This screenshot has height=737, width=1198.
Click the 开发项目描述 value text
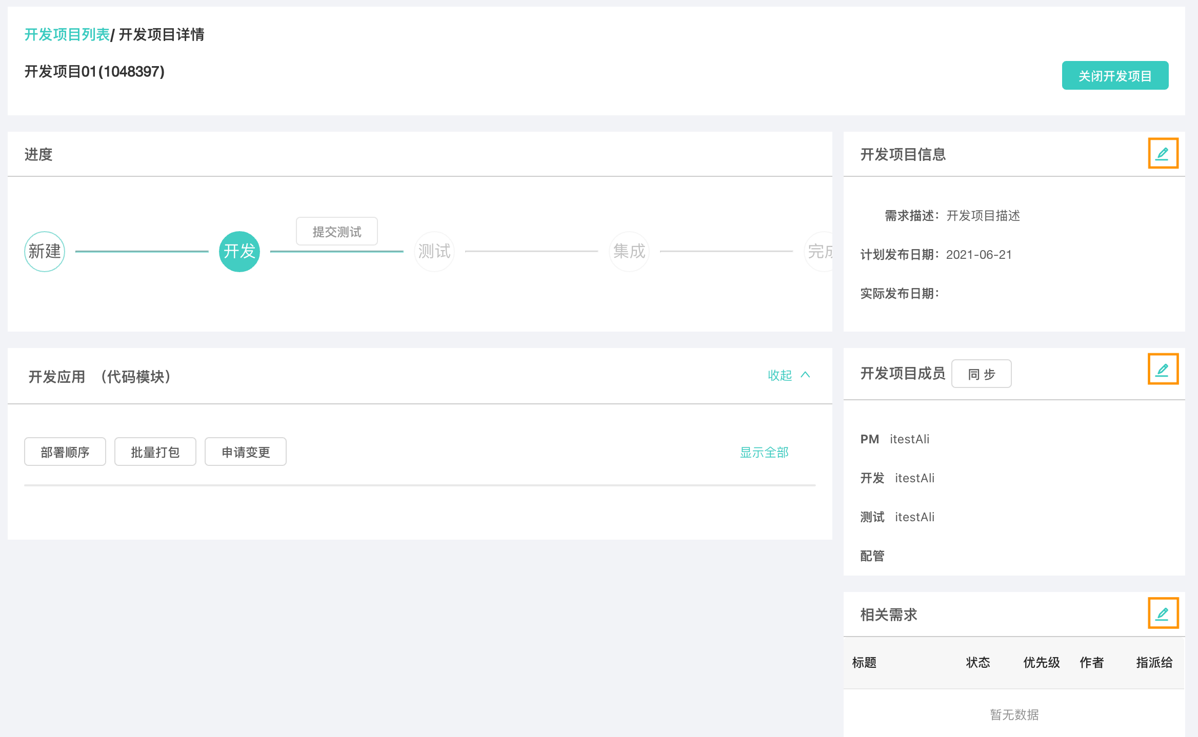(x=983, y=216)
